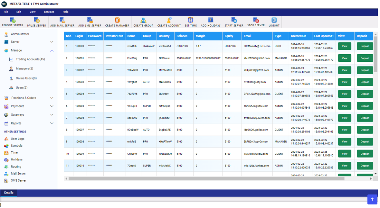Select Users(2) sidebar entry

click(22, 88)
